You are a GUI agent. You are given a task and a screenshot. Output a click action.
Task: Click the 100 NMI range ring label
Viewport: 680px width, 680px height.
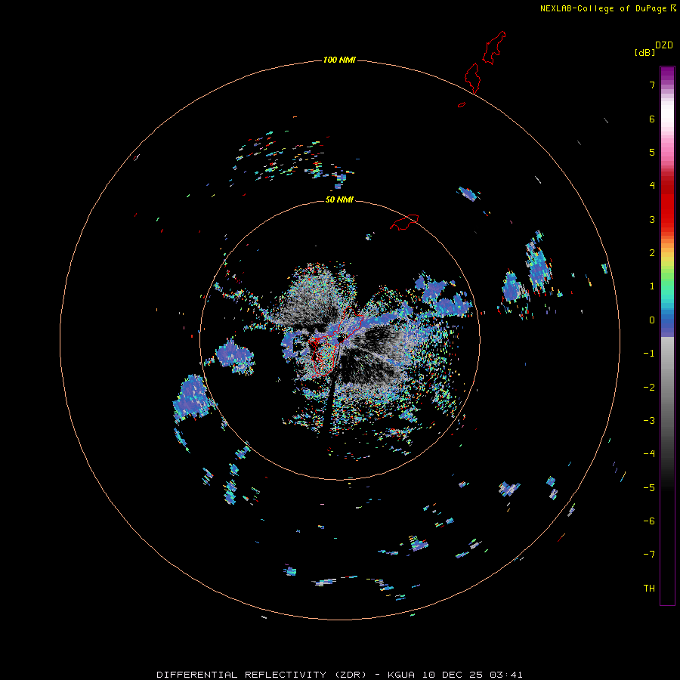pos(339,60)
